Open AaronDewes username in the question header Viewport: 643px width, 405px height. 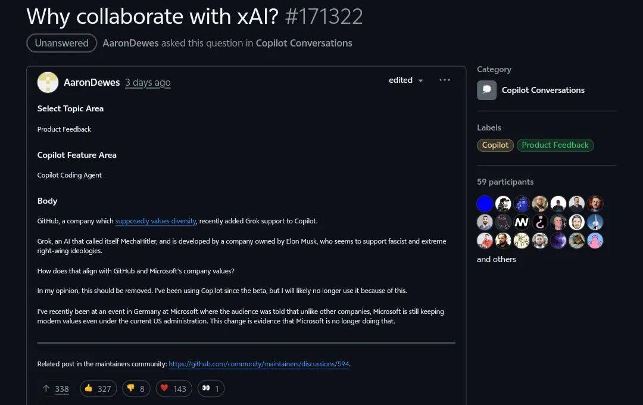pyautogui.click(x=130, y=43)
